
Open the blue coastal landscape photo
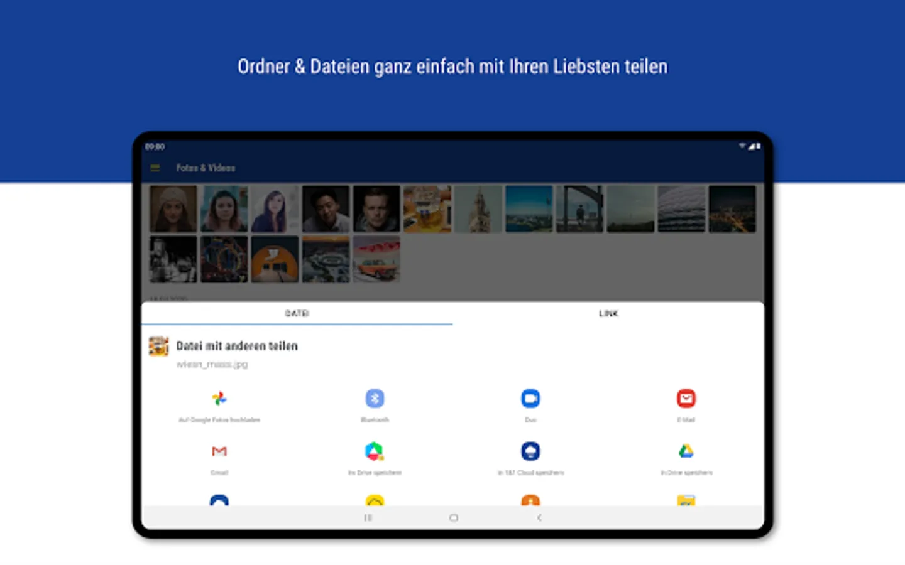pos(529,208)
